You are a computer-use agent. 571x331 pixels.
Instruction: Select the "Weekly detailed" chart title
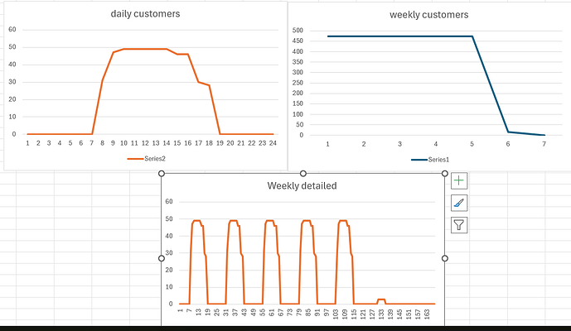coord(302,185)
